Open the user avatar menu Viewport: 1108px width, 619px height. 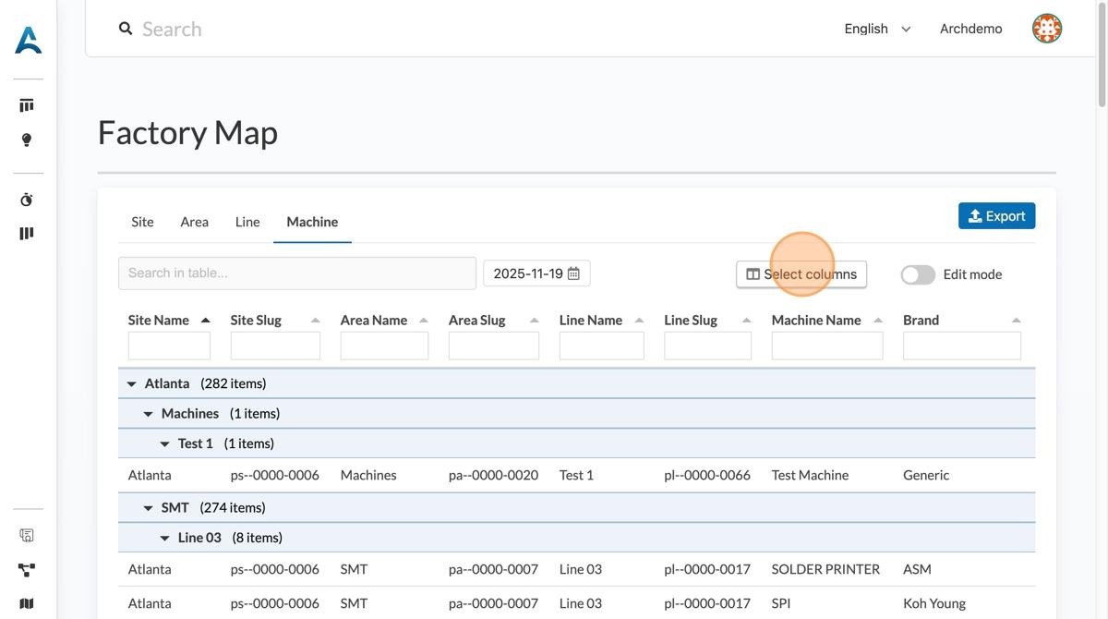[1046, 29]
